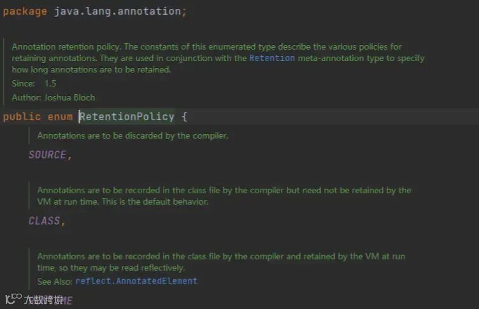Click the SOURCE enum constant

47,154
